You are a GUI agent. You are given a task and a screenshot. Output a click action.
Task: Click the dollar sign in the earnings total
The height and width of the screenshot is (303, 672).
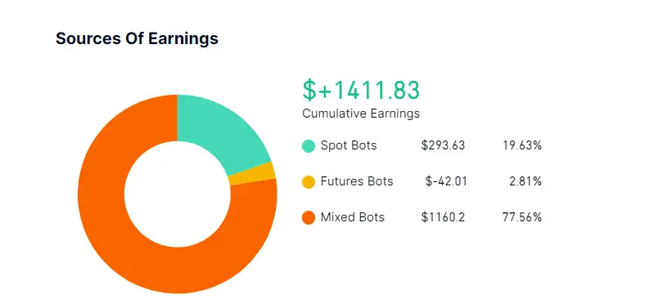(x=309, y=90)
